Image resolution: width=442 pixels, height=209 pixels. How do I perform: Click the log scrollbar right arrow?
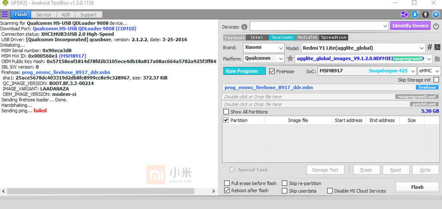click(x=213, y=191)
